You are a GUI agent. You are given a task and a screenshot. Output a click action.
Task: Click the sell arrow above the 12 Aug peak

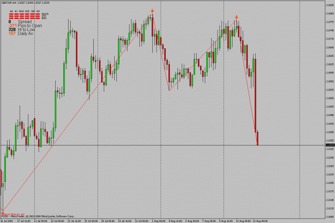click(236, 17)
